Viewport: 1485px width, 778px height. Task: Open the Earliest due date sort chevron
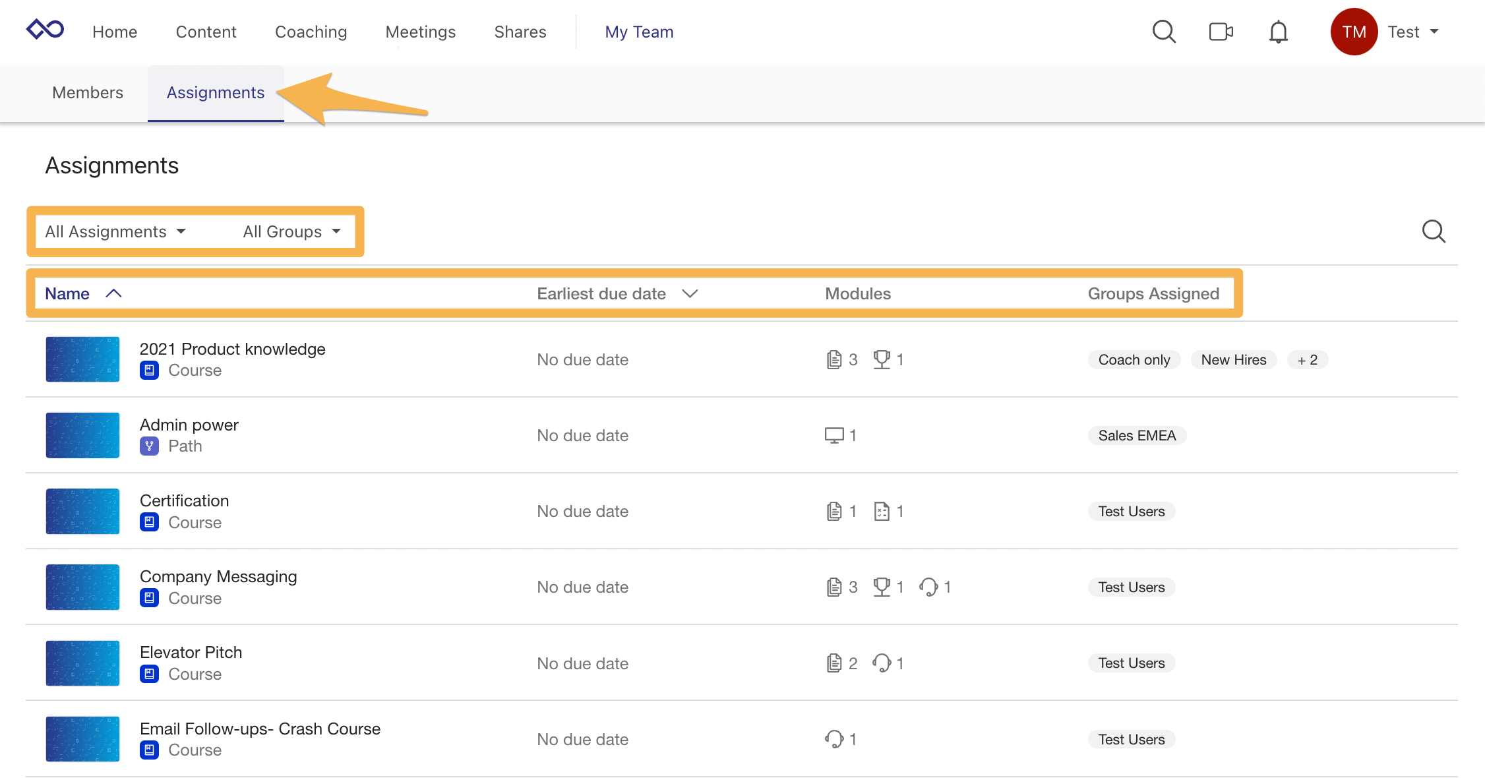pyautogui.click(x=690, y=294)
